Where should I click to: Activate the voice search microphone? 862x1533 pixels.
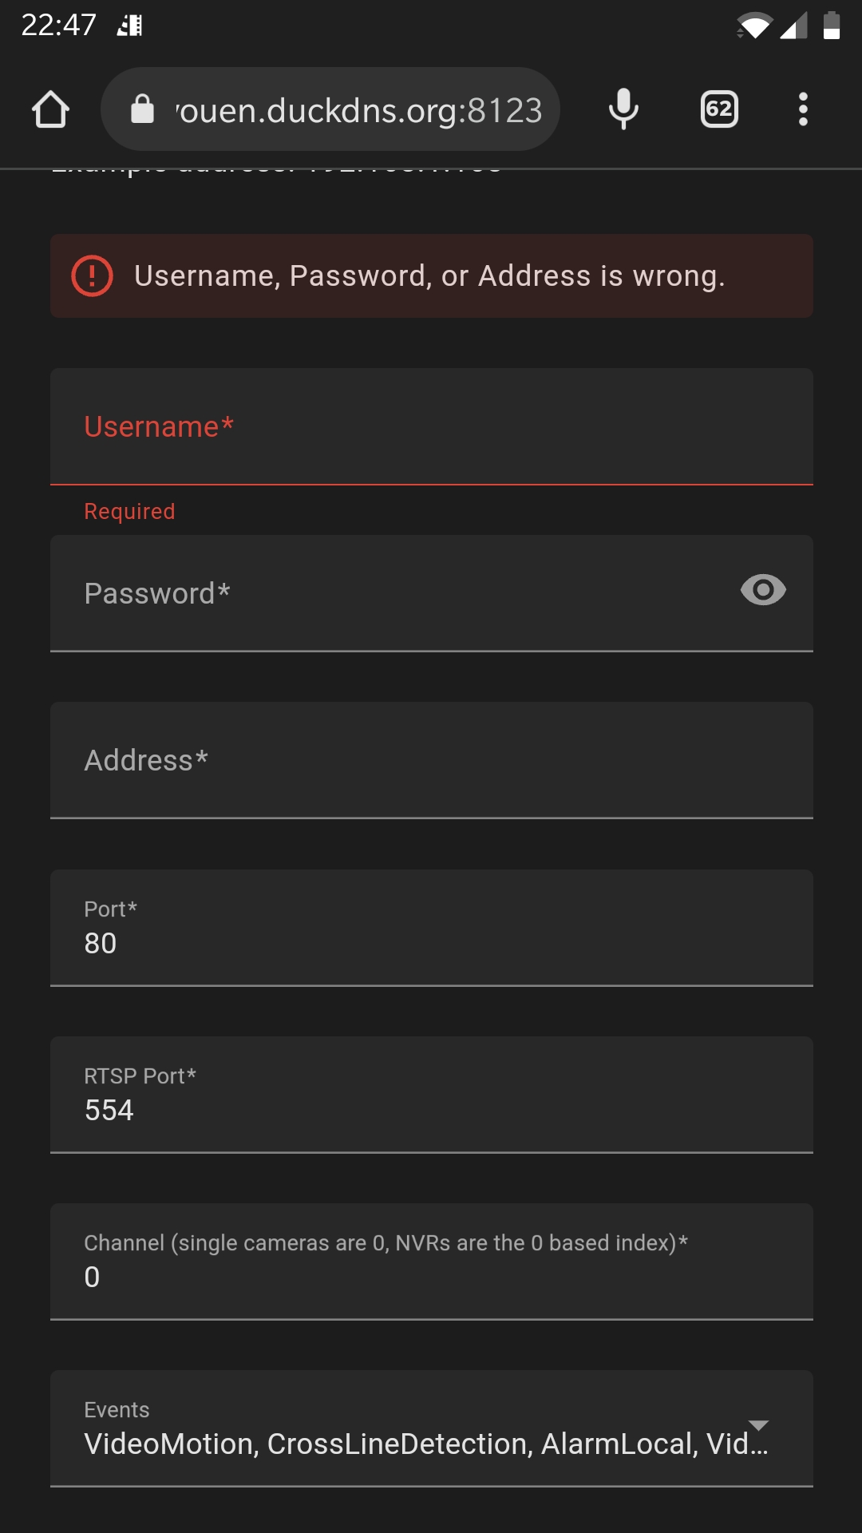tap(623, 109)
